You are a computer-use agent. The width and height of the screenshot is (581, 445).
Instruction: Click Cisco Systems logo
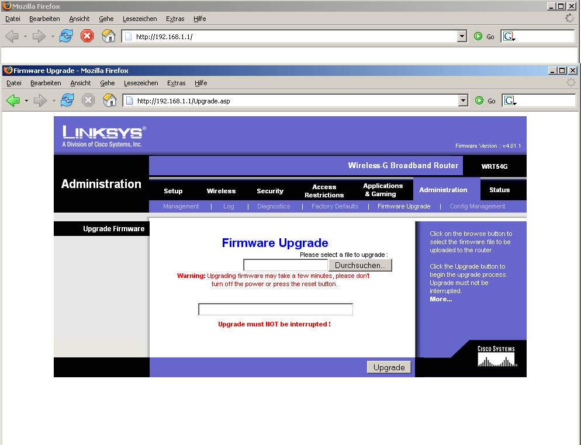click(496, 356)
